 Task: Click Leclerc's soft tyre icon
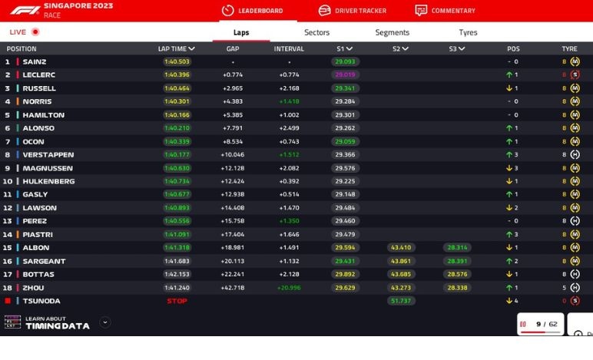tap(575, 75)
